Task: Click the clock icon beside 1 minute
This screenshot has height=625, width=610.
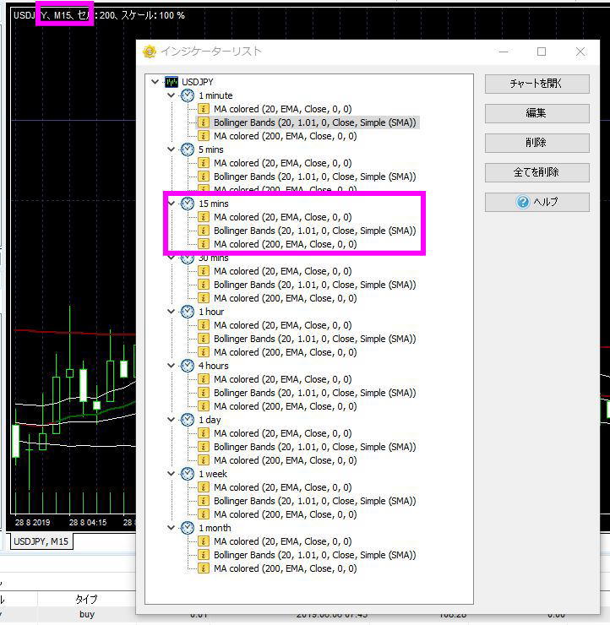Action: 188,95
